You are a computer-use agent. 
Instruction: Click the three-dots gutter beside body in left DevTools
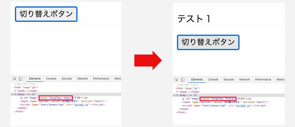[x=12, y=95]
